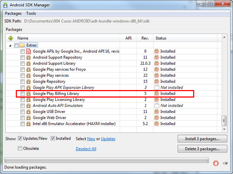Click the Google Repository package icon
The image size is (233, 174).
(28, 82)
